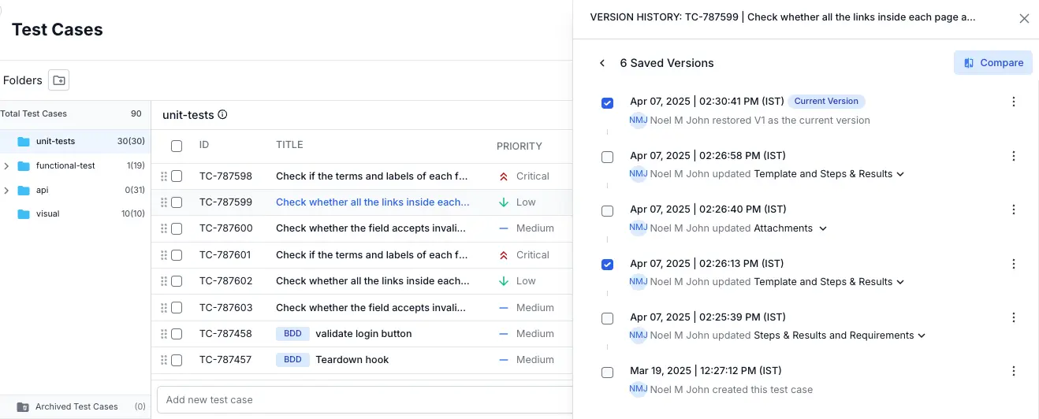The width and height of the screenshot is (1039, 419).
Task: Check the 02:26:58 PM version checkbox
Action: click(x=607, y=157)
